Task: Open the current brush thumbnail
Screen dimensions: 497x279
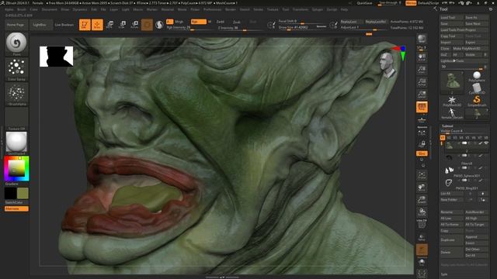Action: point(16,43)
